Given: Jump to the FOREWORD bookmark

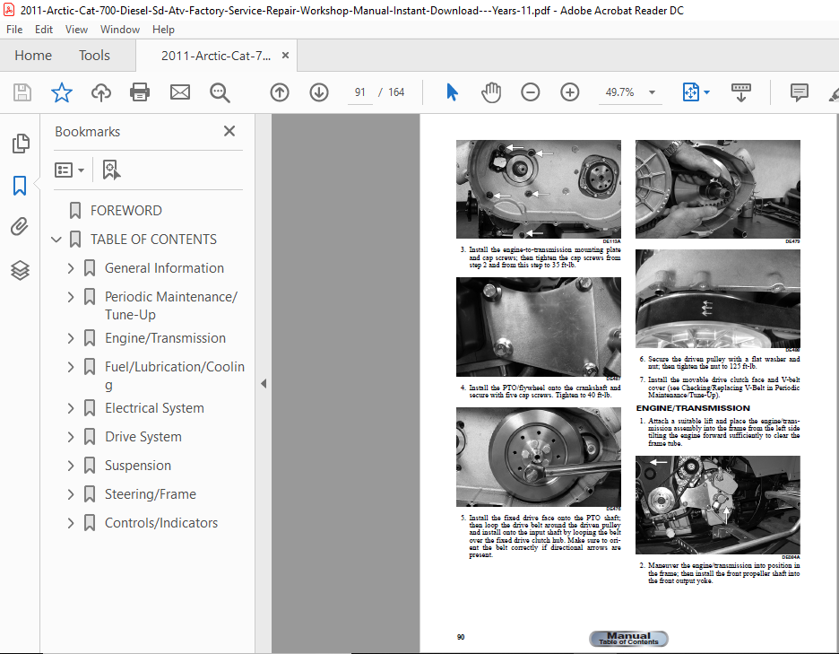Looking at the screenshot, I should [x=125, y=211].
